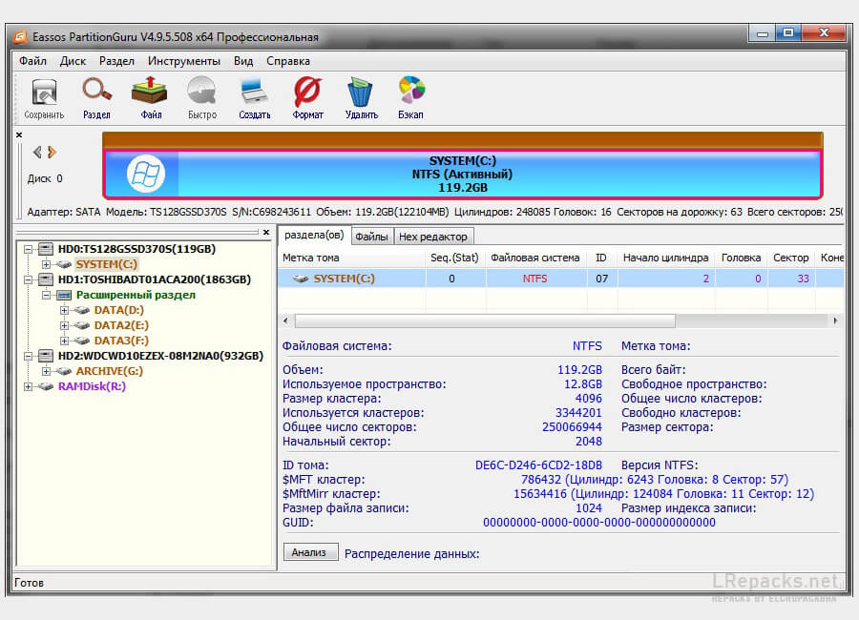Switch to the Файлы tab
The image size is (859, 620).
click(x=371, y=236)
